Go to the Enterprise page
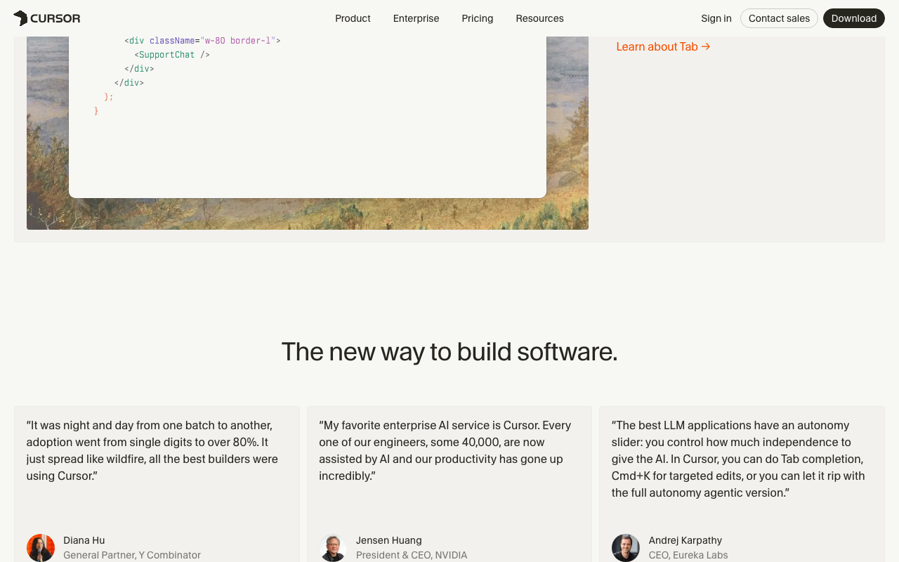The image size is (899, 562). [x=416, y=18]
